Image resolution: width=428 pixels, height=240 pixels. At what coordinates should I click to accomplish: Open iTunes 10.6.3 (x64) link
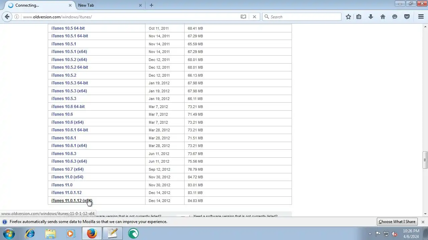click(x=69, y=161)
